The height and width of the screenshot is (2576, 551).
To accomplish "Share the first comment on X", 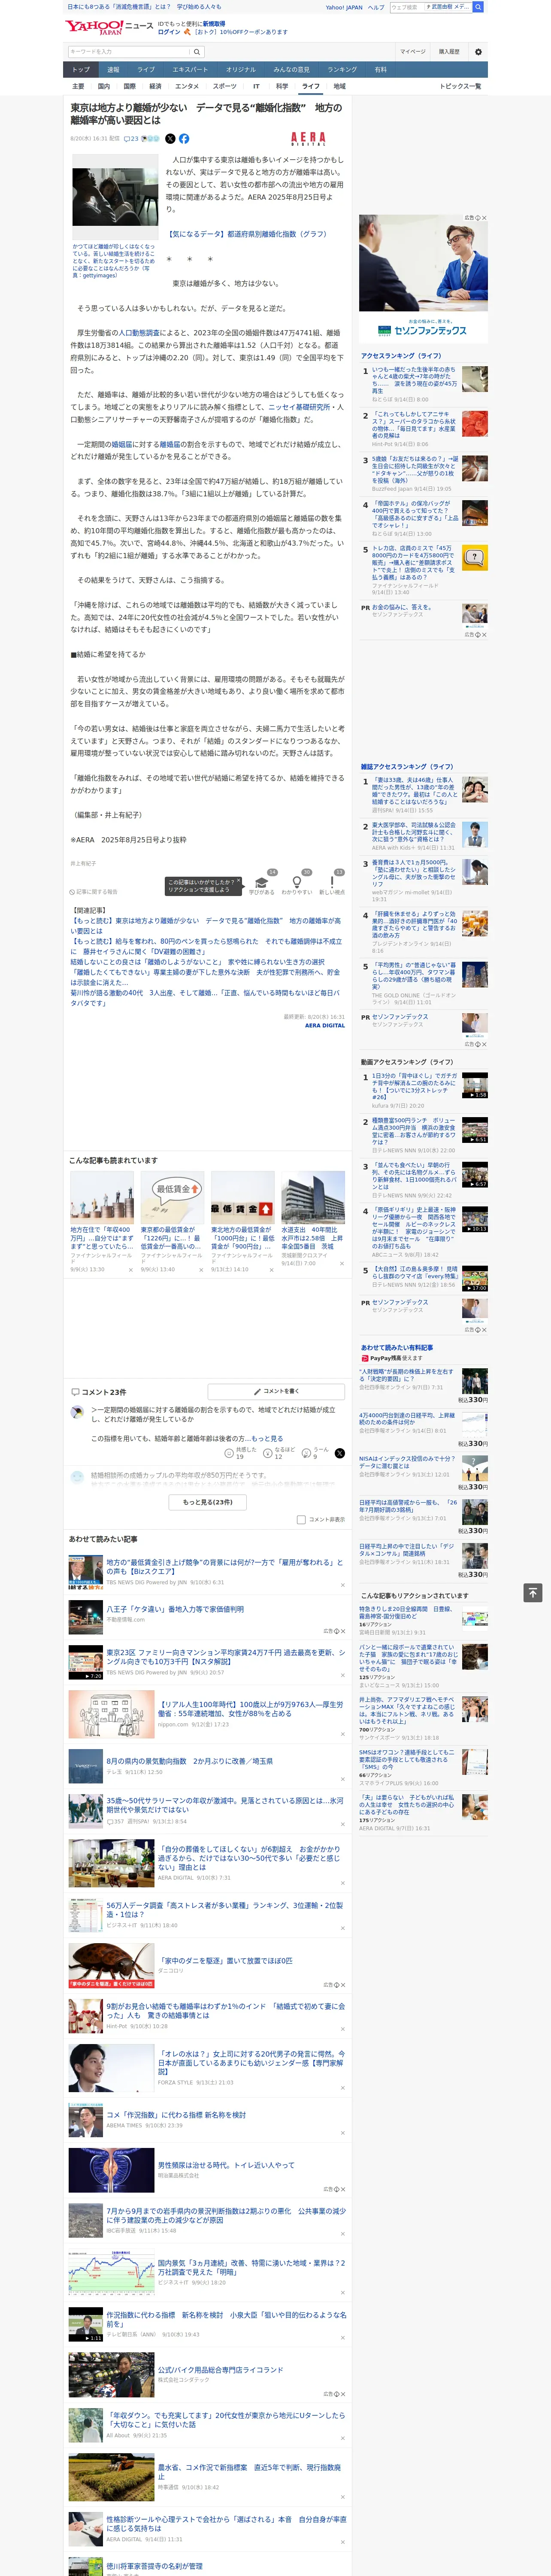I will (340, 1453).
